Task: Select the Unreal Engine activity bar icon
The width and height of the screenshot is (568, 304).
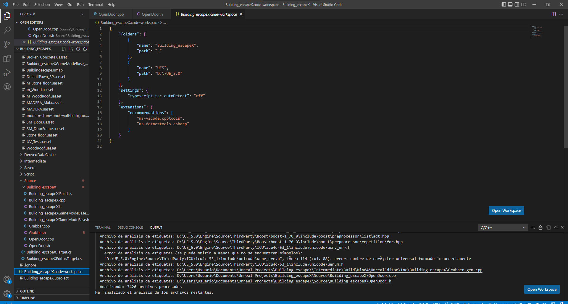Action: click(x=7, y=87)
